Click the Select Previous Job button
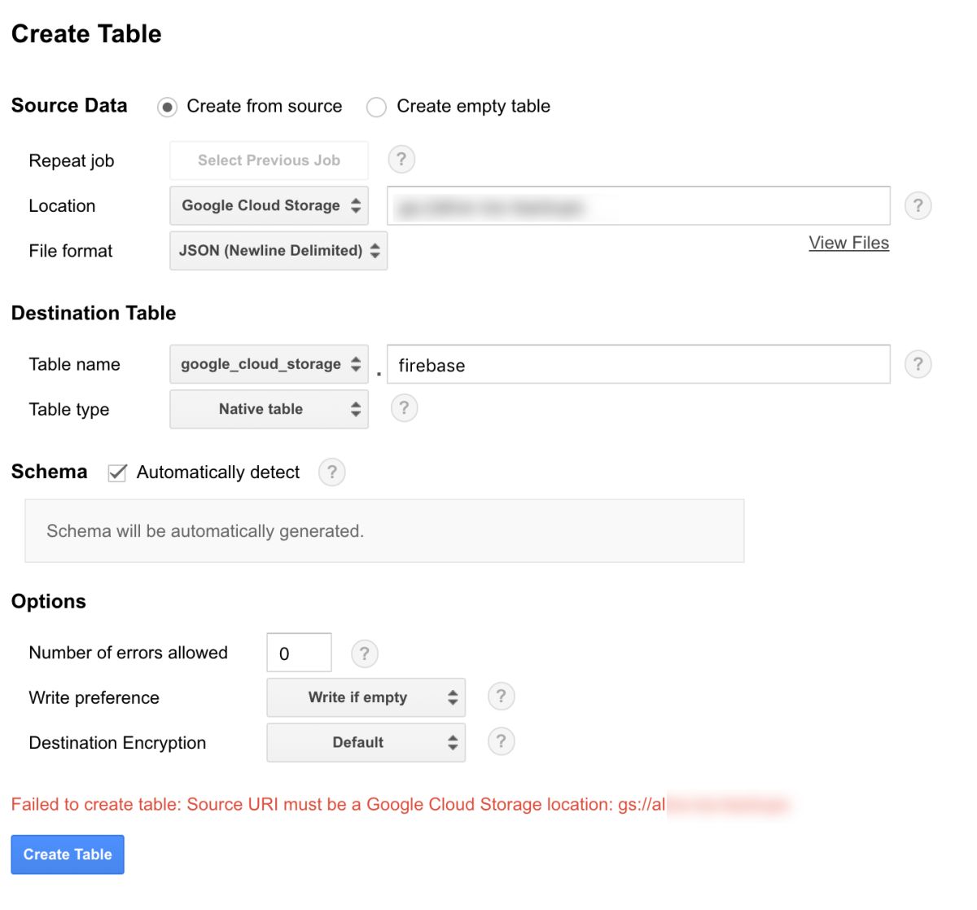The height and width of the screenshot is (910, 977). [x=269, y=160]
